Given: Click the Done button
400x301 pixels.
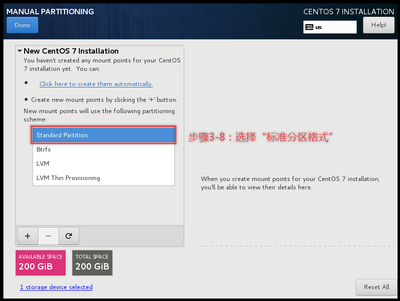Looking at the screenshot, I should coord(23,25).
